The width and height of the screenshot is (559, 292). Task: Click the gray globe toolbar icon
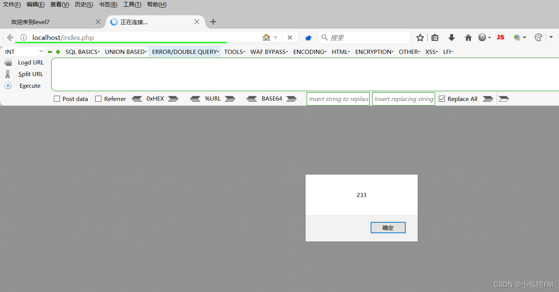click(x=482, y=38)
